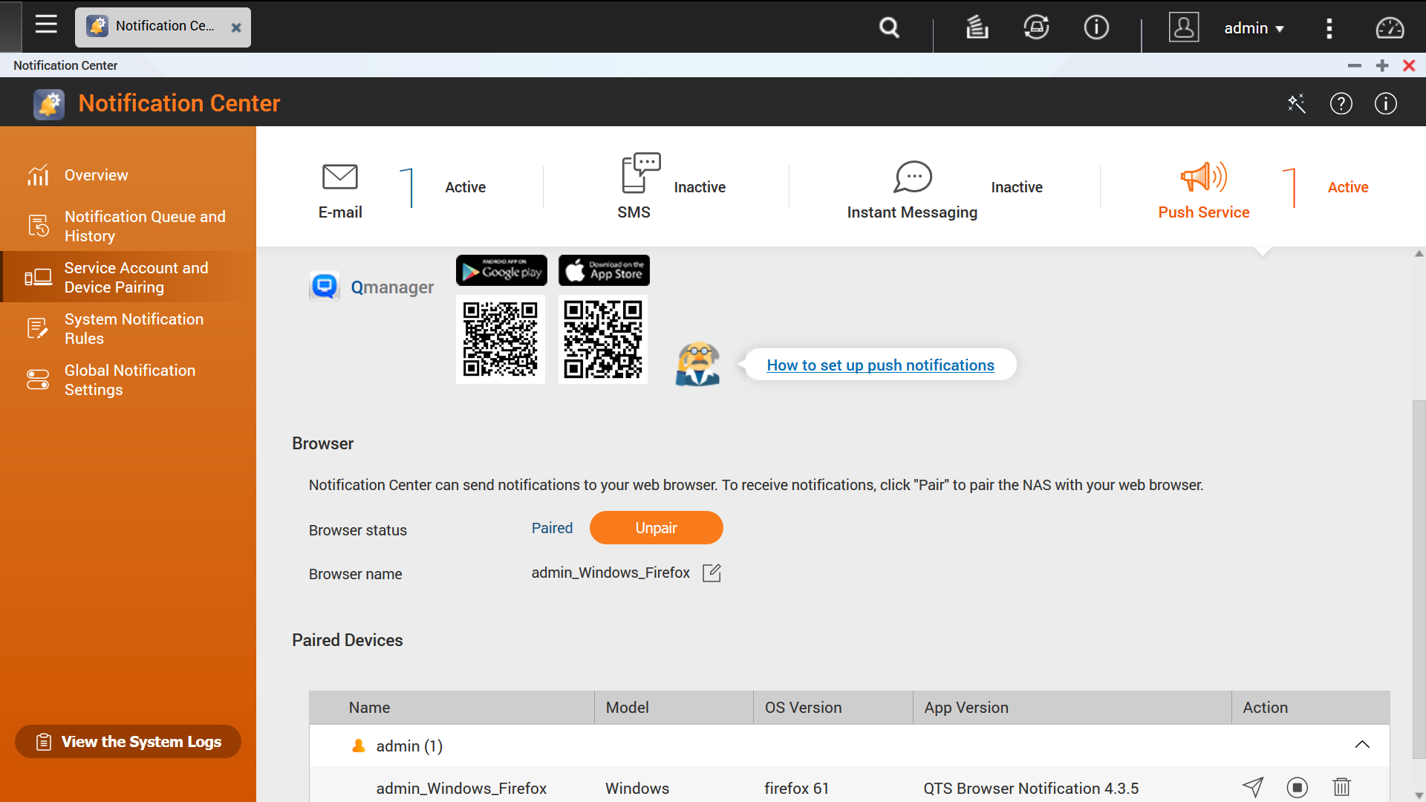Click the vertical scrollbar down arrow

(x=1419, y=795)
